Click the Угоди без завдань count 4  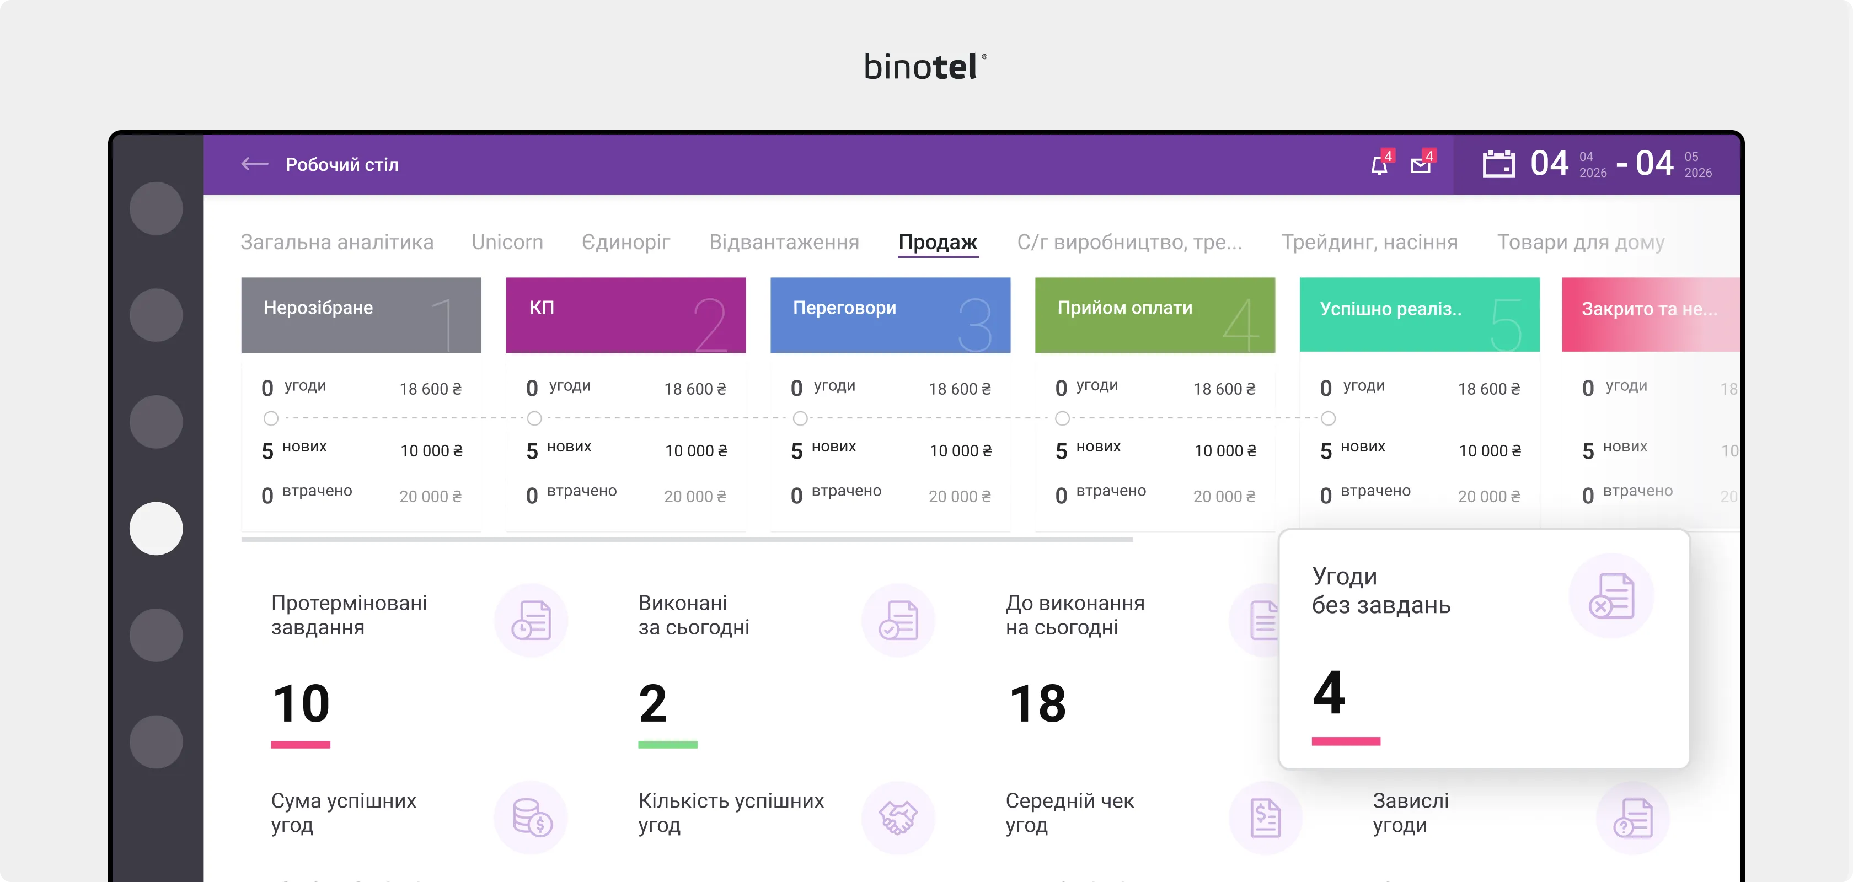(x=1329, y=692)
